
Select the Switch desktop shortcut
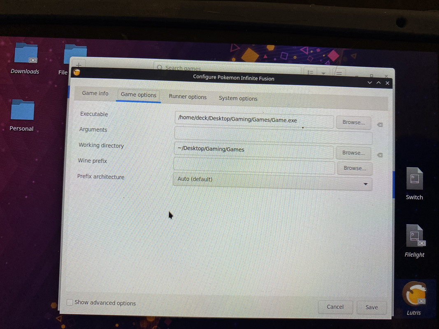click(414, 183)
